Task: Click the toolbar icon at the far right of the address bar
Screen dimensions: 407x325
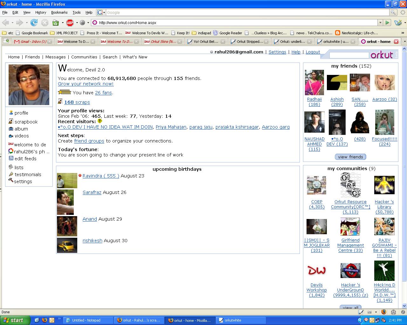Action: point(397,23)
